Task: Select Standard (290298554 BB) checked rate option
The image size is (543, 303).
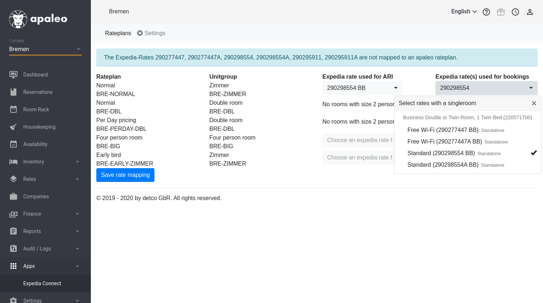Action: coord(441,153)
